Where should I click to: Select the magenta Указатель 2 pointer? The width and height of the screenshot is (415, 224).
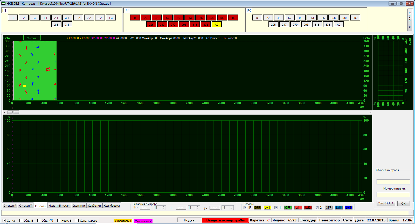pos(143,221)
